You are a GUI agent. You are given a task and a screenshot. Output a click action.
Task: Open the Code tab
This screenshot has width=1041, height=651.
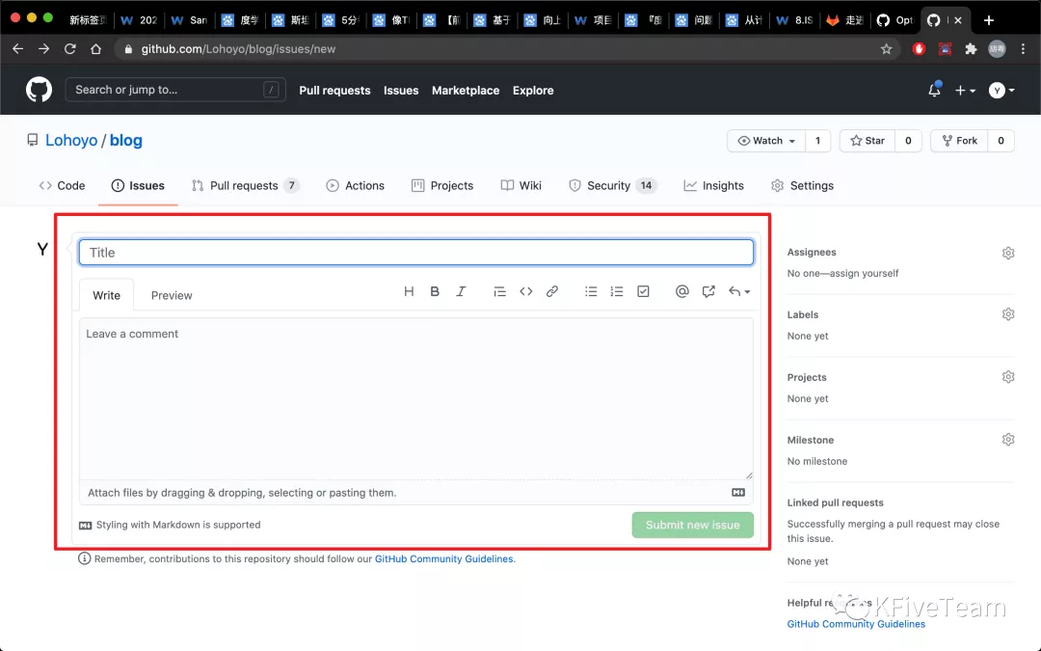[62, 186]
